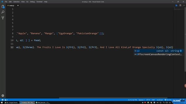The height and width of the screenshot is (104, 186).
Task: Click line number 10 in the gutter
Action: [12, 40]
